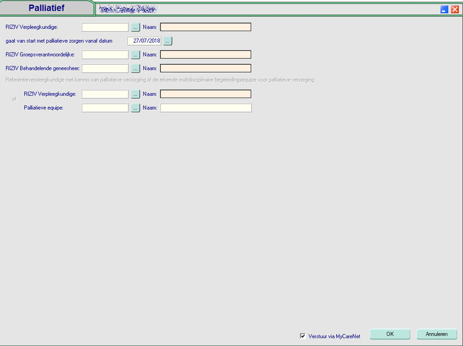The height and width of the screenshot is (346, 463).
Task: Open lookup for RIZIV Verpleegkundige above start date
Action: [x=135, y=27]
